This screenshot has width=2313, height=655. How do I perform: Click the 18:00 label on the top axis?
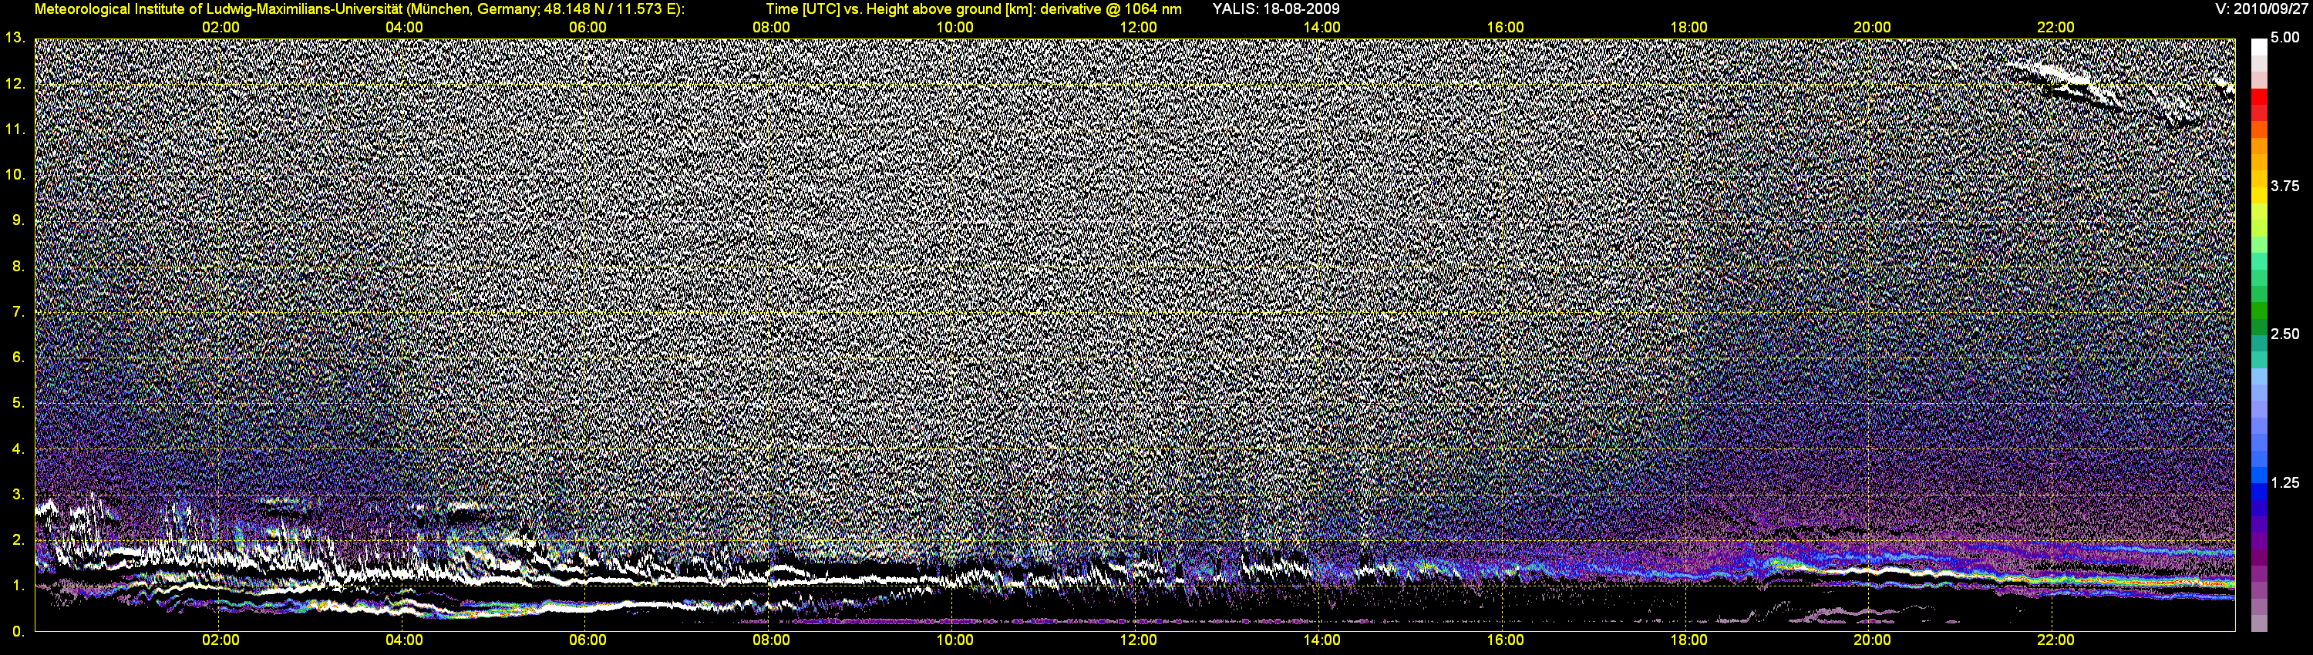pyautogui.click(x=1689, y=28)
